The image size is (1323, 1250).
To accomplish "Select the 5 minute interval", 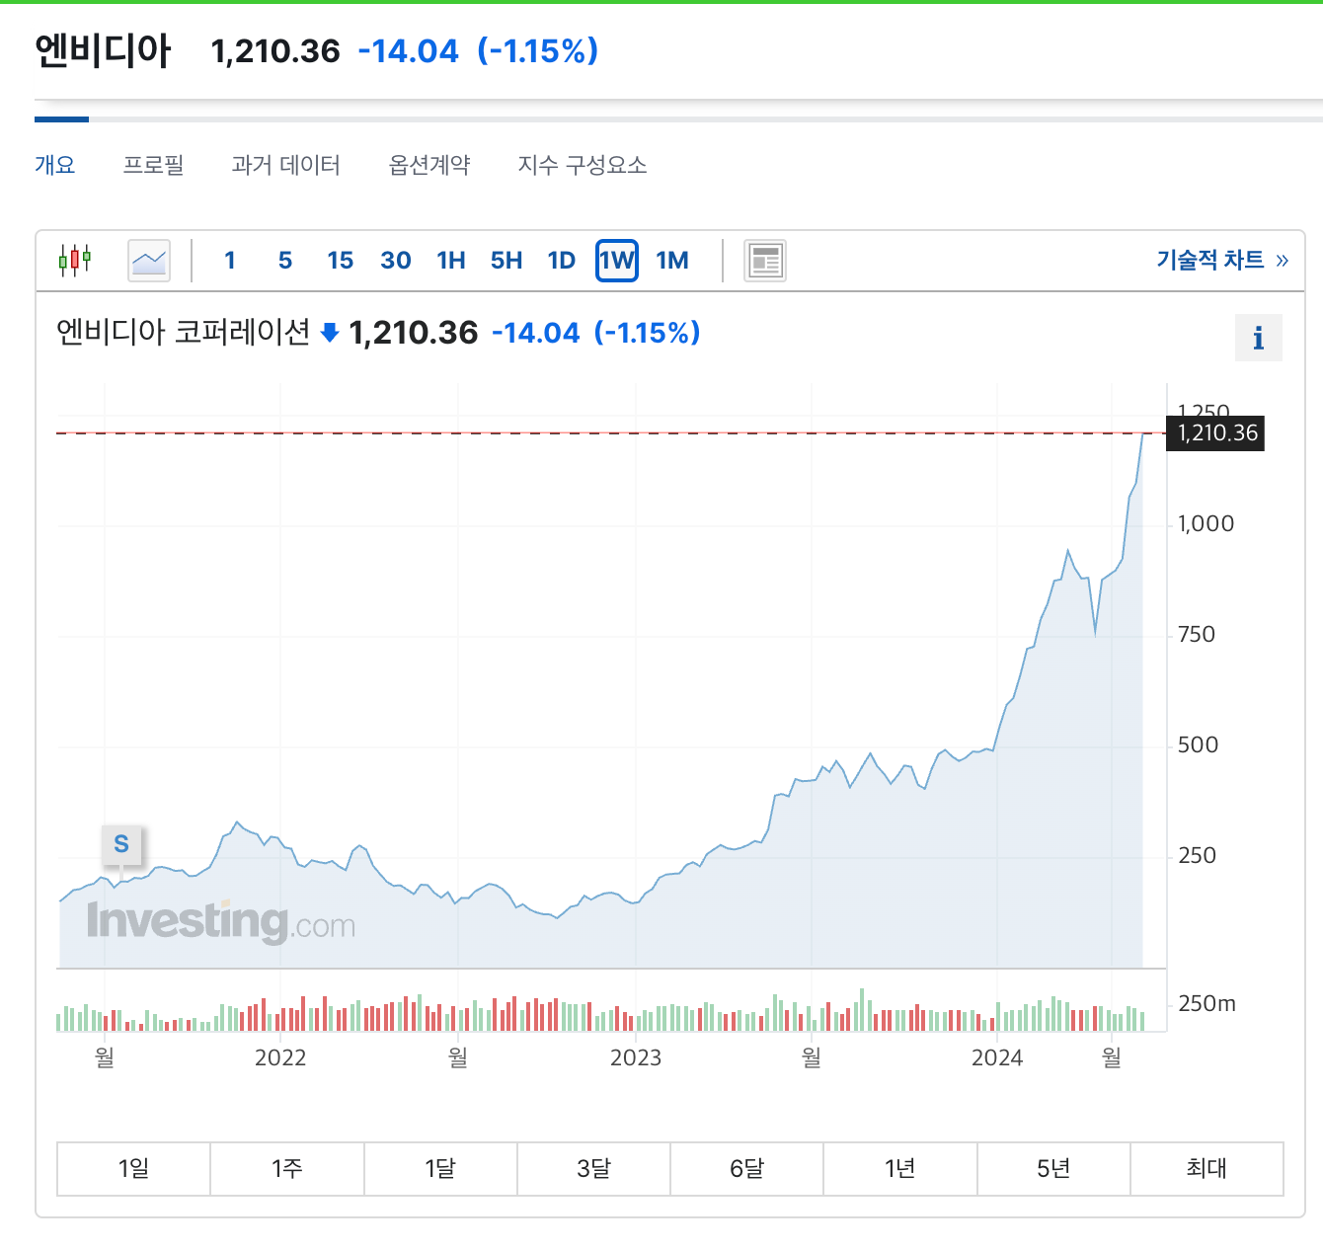I will (x=285, y=261).
